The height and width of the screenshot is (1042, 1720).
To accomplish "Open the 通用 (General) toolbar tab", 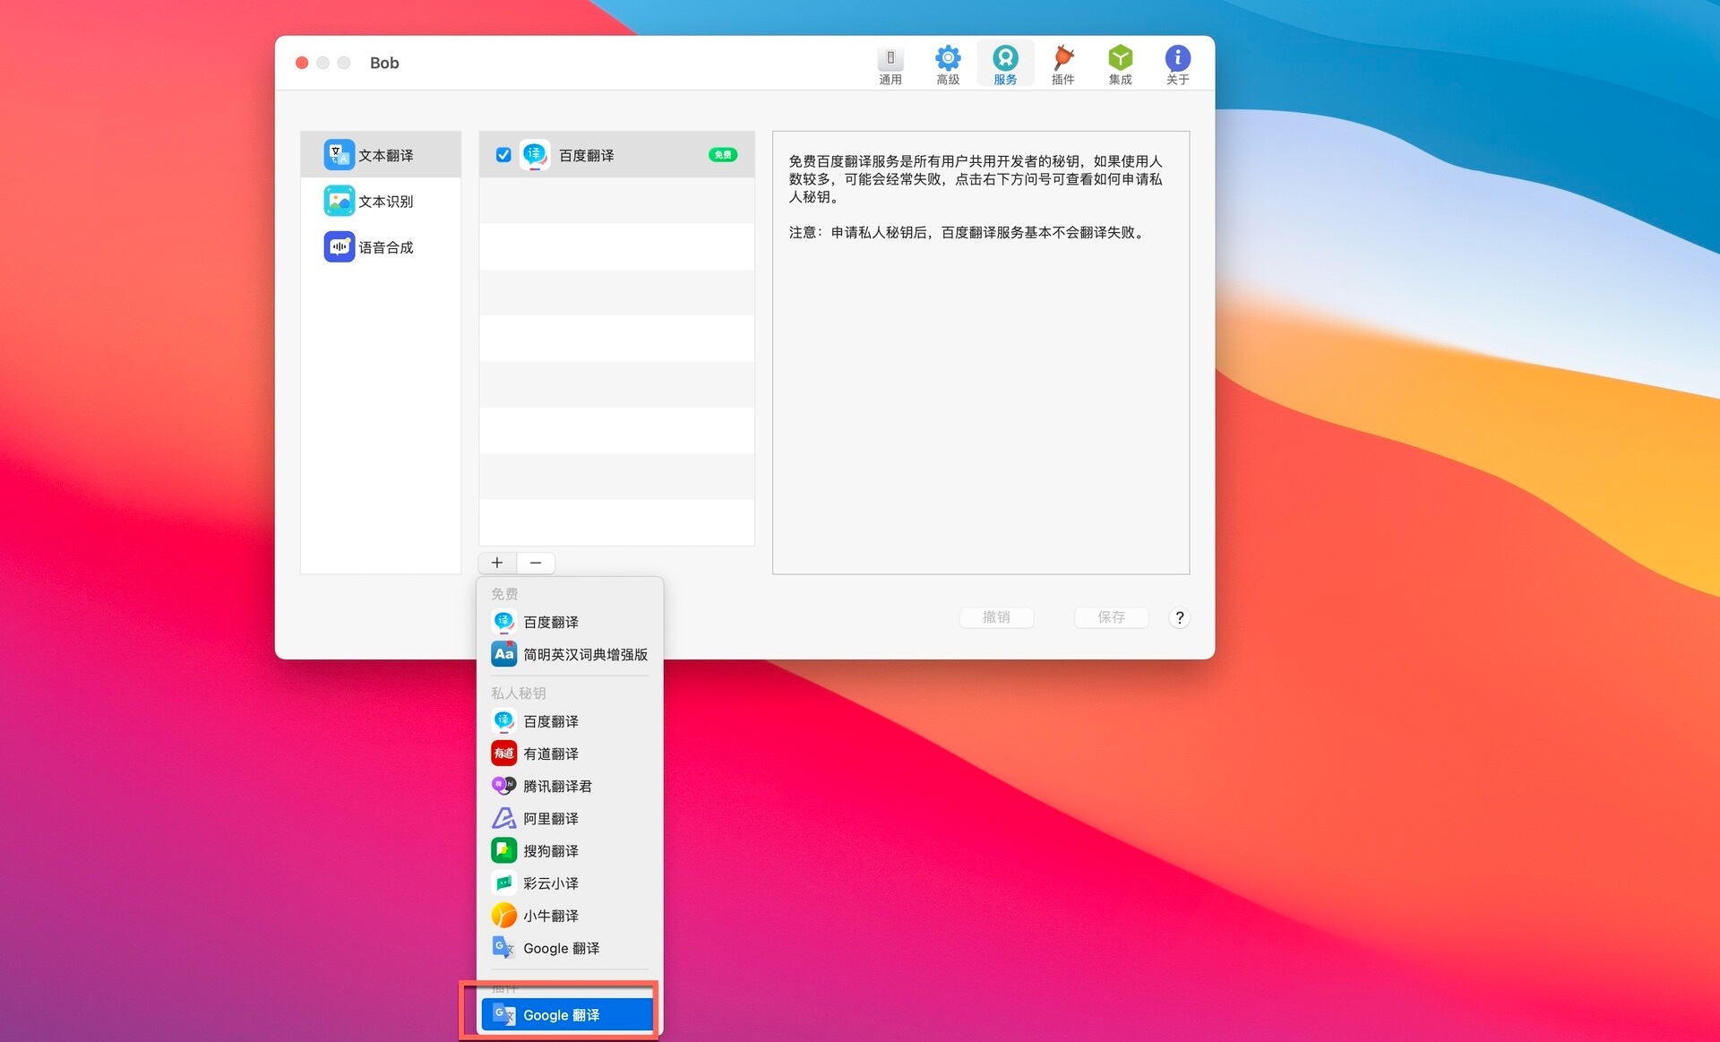I will click(890, 65).
